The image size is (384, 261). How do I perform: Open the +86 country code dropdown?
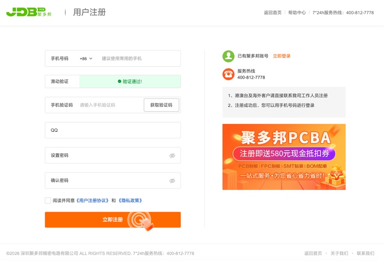[86, 59]
